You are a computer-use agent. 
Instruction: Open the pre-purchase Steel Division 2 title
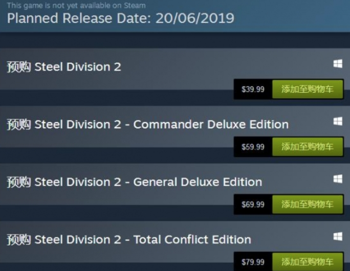click(64, 67)
